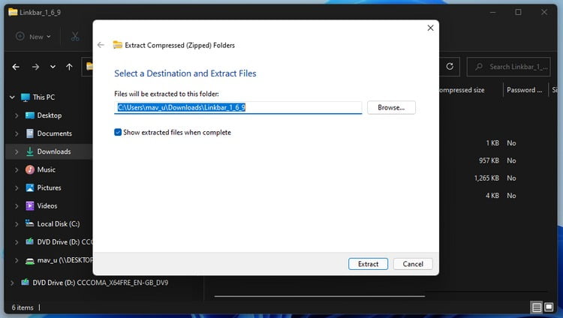
Task: Maximize the Linkbar_1_6_9 Explorer window
Action: (518, 12)
